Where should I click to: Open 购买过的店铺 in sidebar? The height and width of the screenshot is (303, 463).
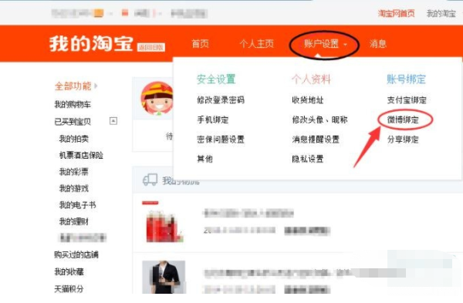click(76, 254)
